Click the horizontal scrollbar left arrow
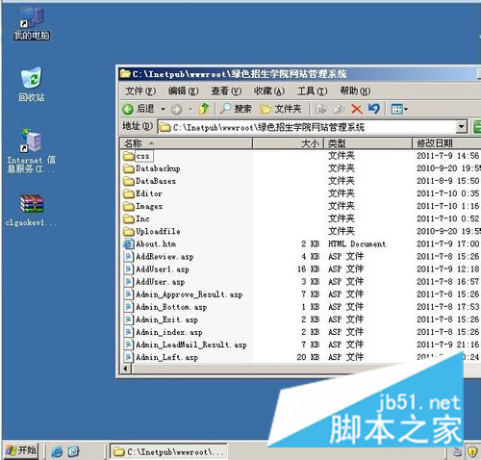 tap(125, 369)
